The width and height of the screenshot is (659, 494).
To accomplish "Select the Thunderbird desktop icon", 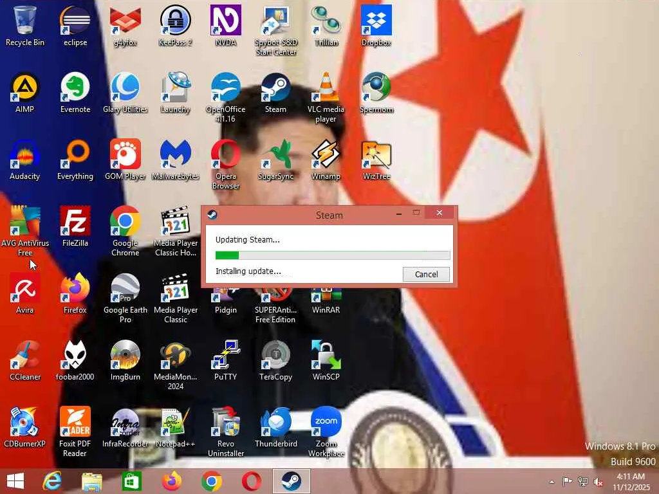I will point(275,427).
